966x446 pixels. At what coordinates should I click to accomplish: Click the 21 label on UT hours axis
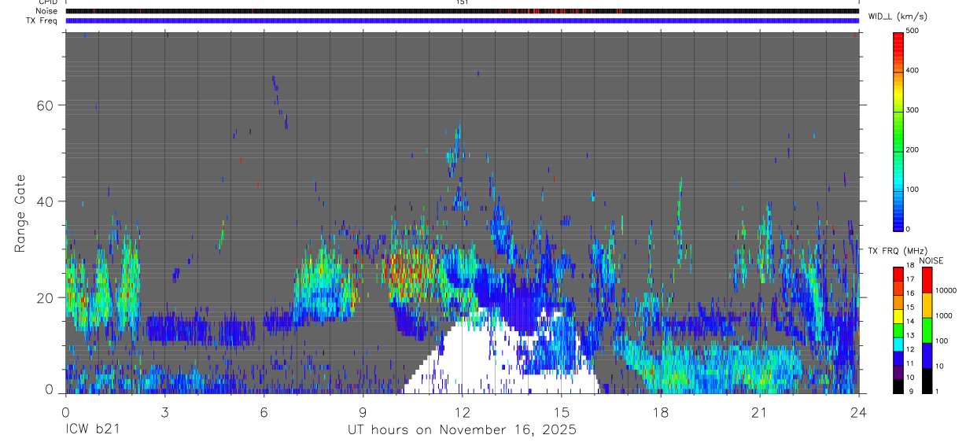click(760, 412)
